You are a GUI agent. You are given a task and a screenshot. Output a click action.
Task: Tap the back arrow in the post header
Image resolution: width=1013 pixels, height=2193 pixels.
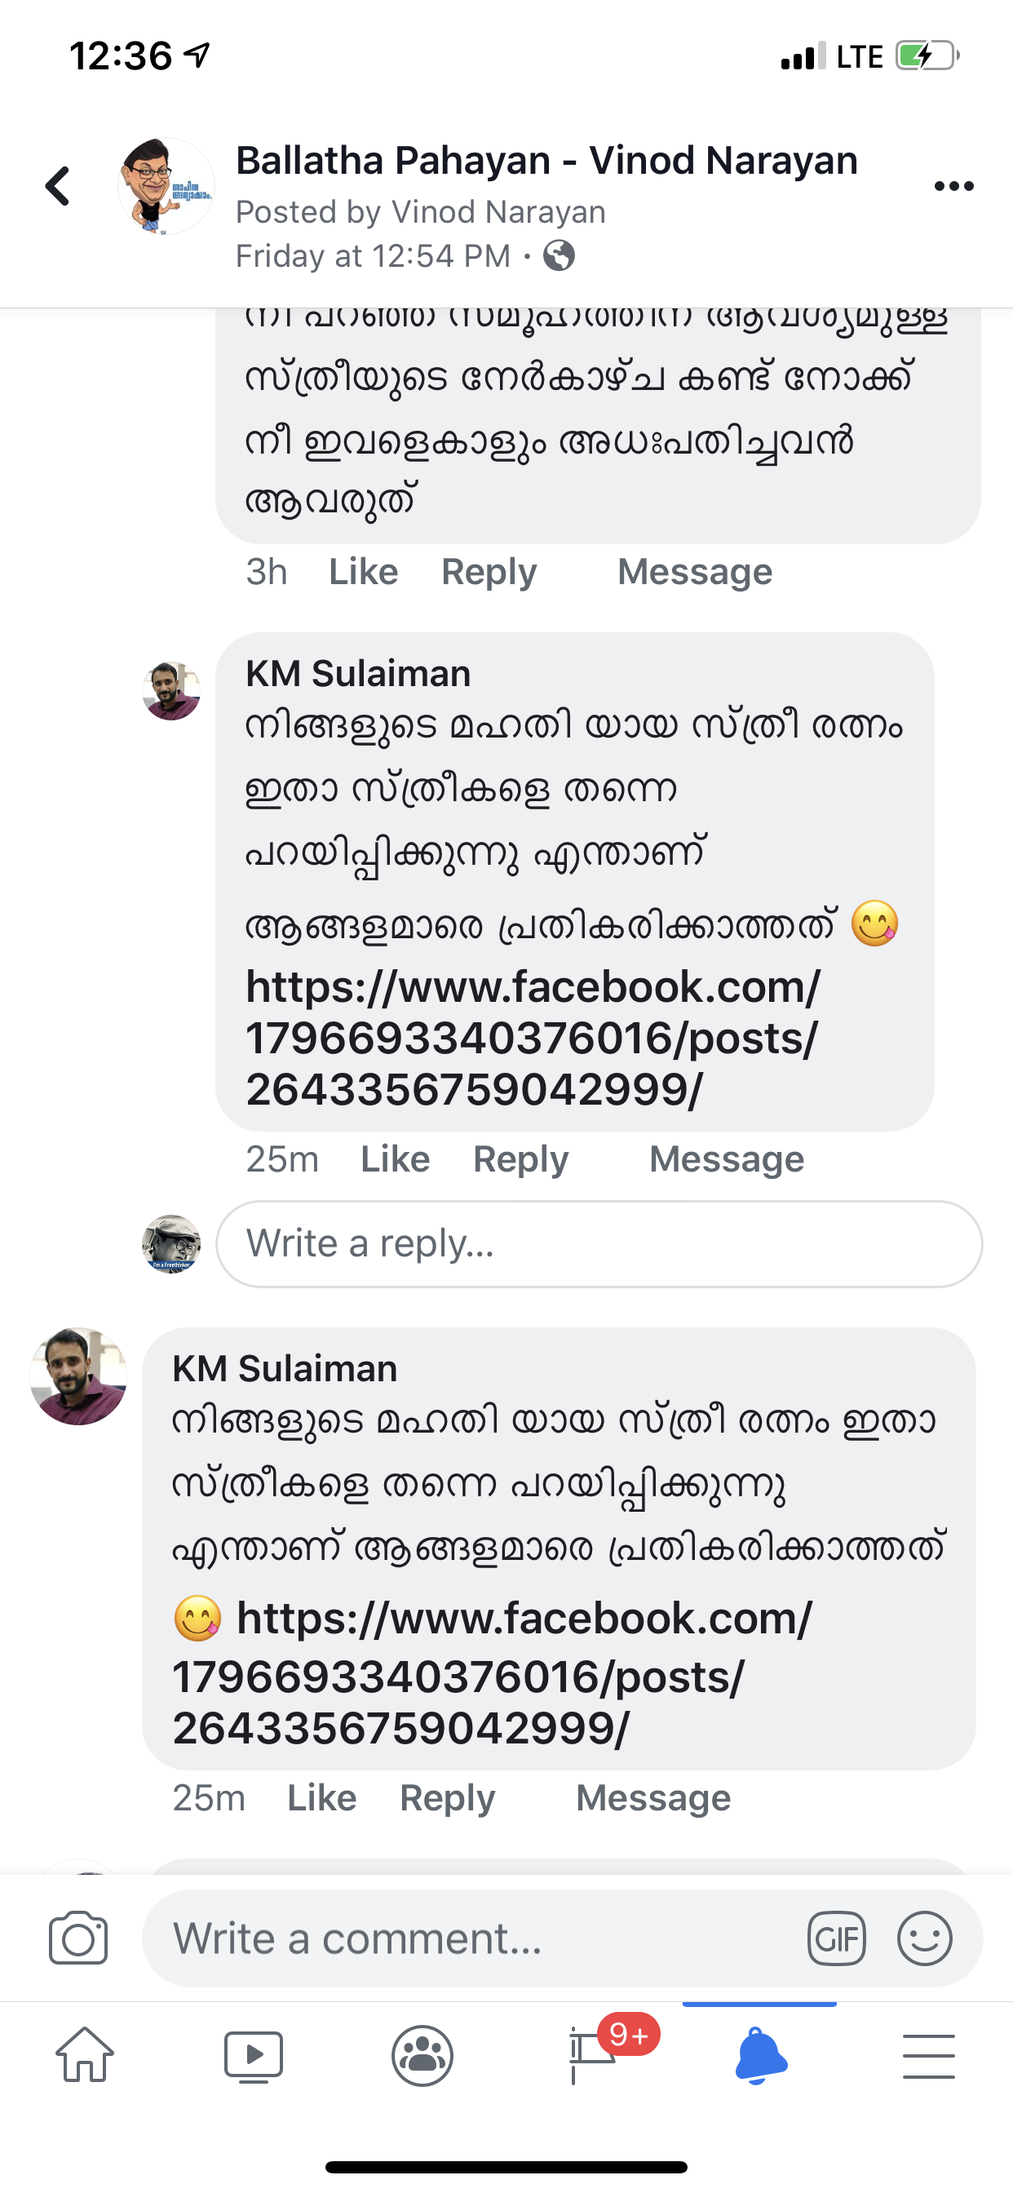point(58,185)
